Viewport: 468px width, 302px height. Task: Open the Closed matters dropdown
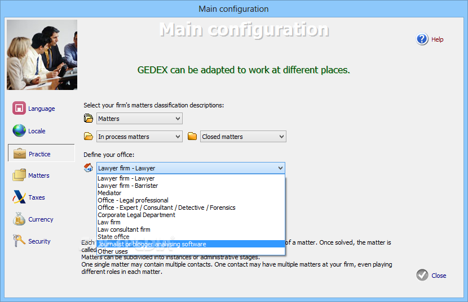(243, 137)
